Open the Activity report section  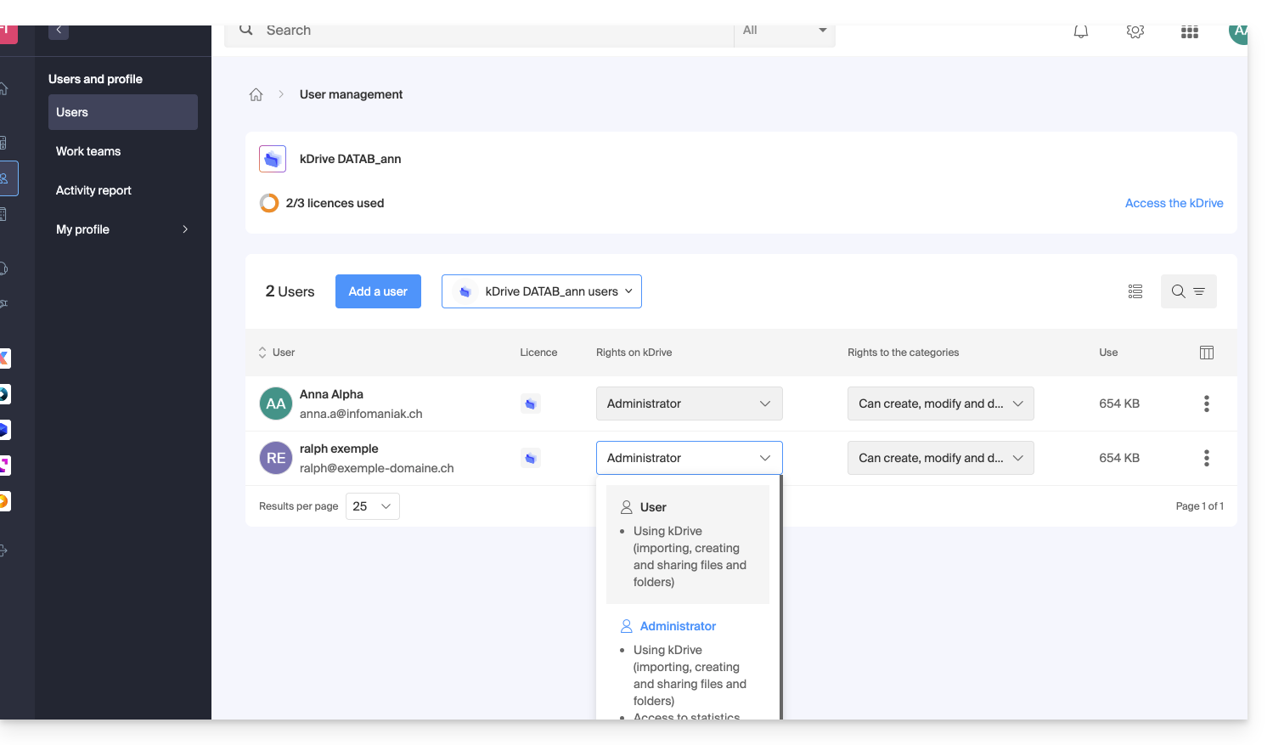(x=93, y=190)
